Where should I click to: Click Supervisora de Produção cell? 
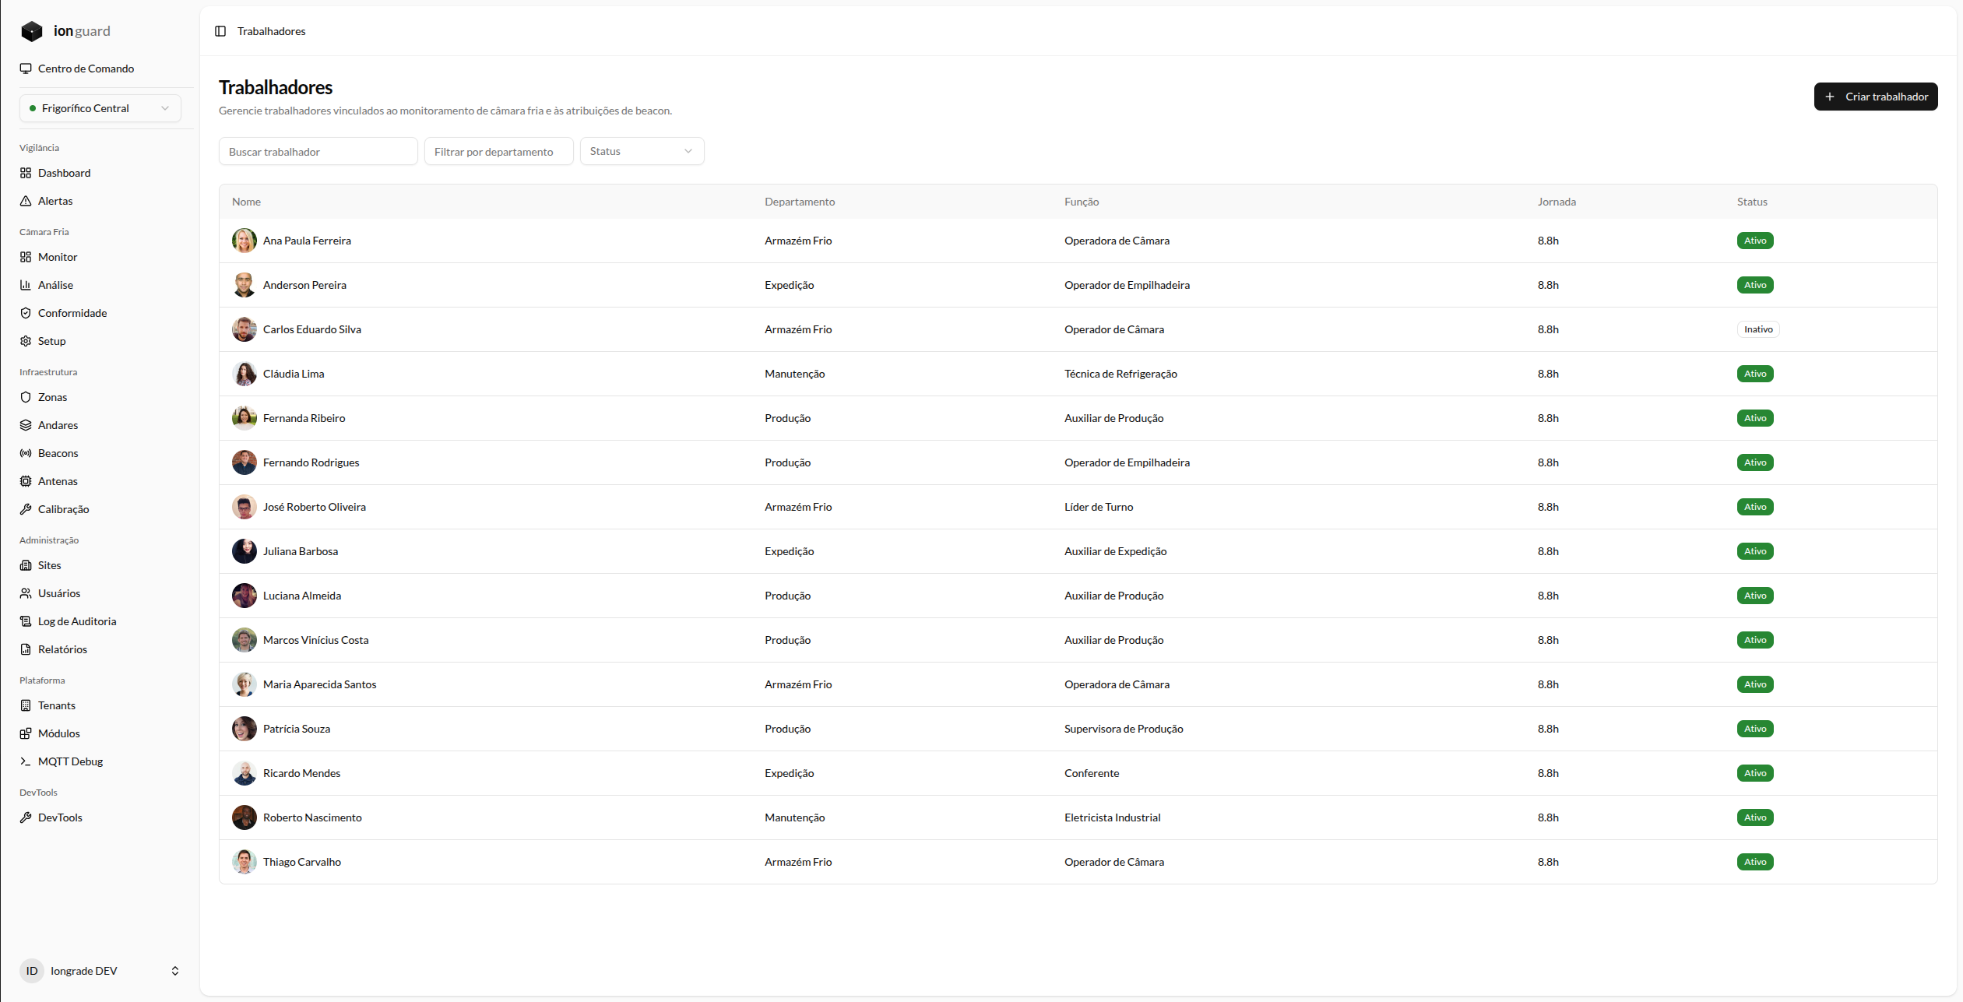click(1124, 729)
